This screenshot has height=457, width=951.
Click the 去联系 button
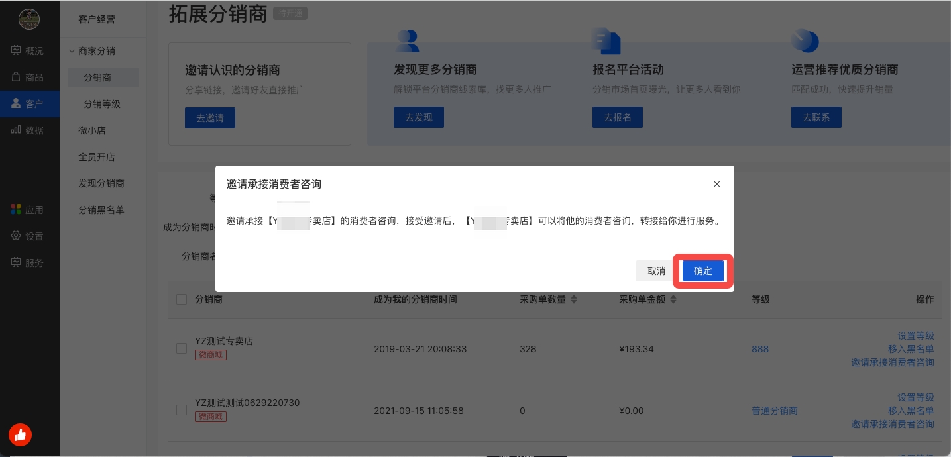coord(816,117)
